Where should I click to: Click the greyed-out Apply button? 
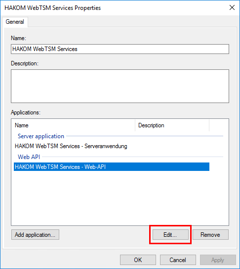[x=218, y=260]
